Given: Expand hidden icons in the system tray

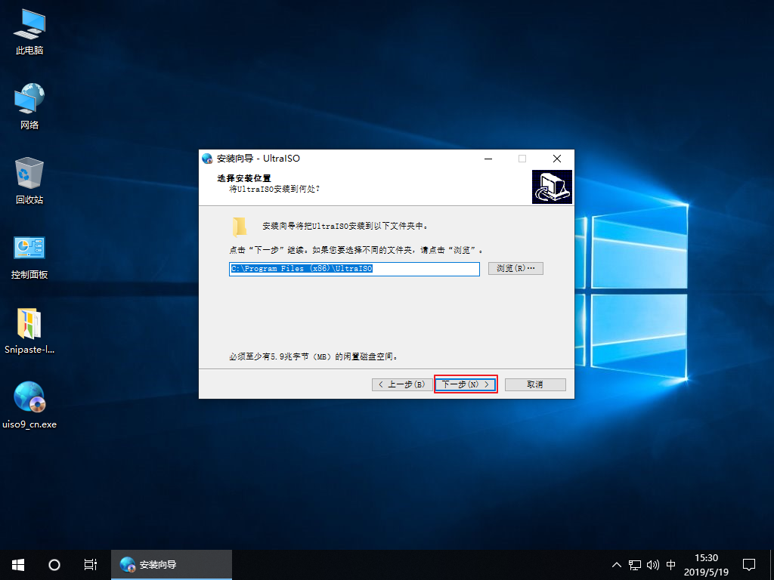Looking at the screenshot, I should click(617, 564).
